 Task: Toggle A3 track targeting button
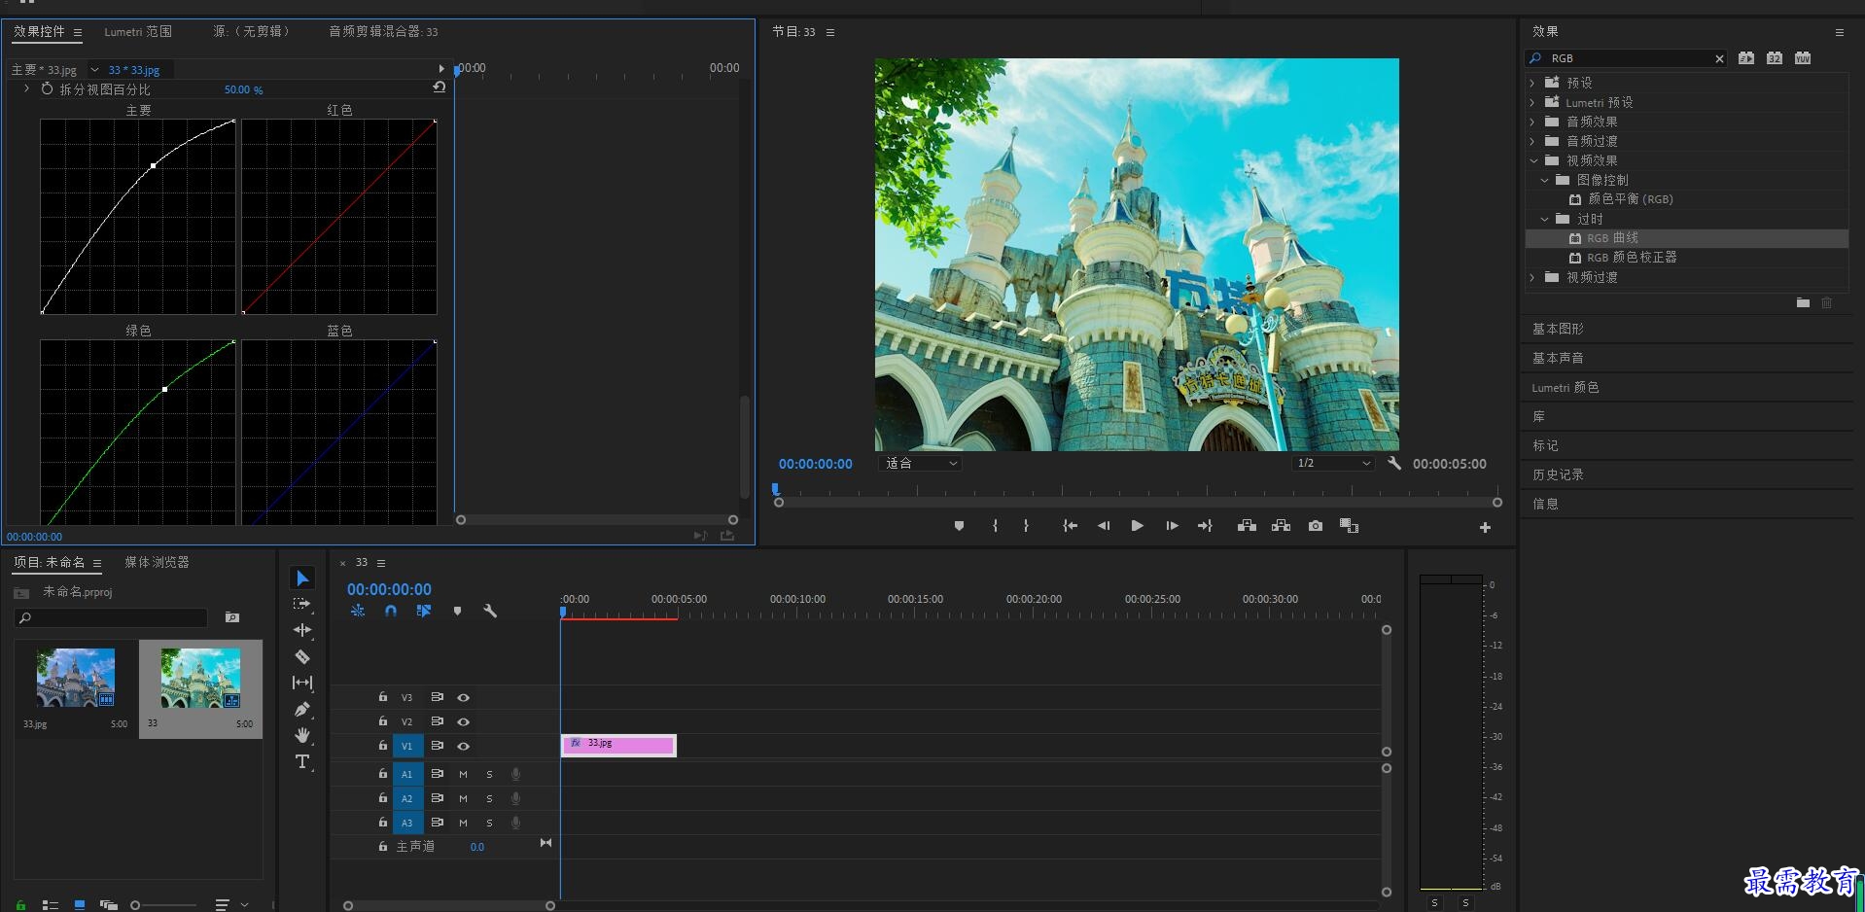pyautogui.click(x=407, y=823)
